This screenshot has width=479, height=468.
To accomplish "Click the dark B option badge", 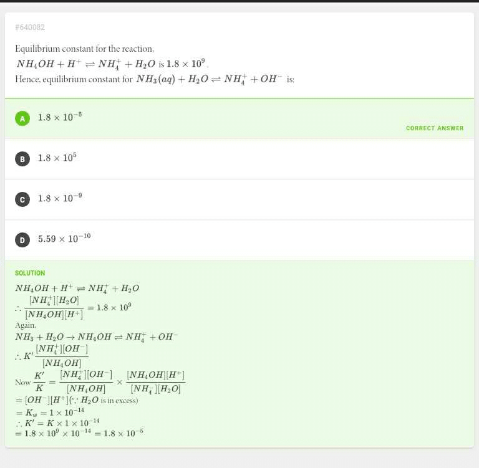I will 22,159.
